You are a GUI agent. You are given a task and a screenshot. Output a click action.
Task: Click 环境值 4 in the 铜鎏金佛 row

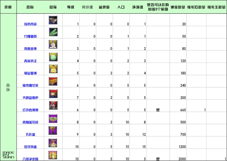click(x=145, y=73)
